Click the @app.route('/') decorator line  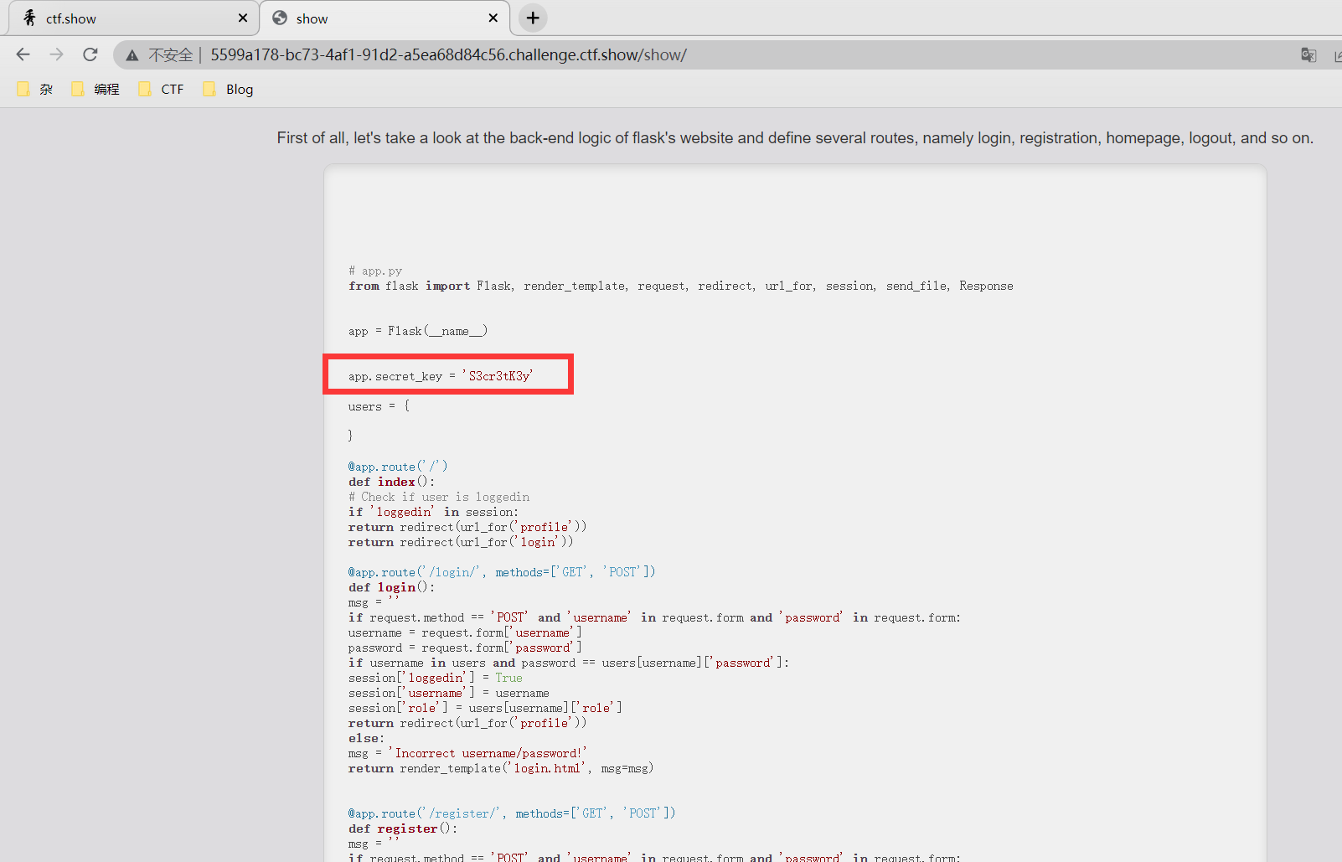(398, 467)
